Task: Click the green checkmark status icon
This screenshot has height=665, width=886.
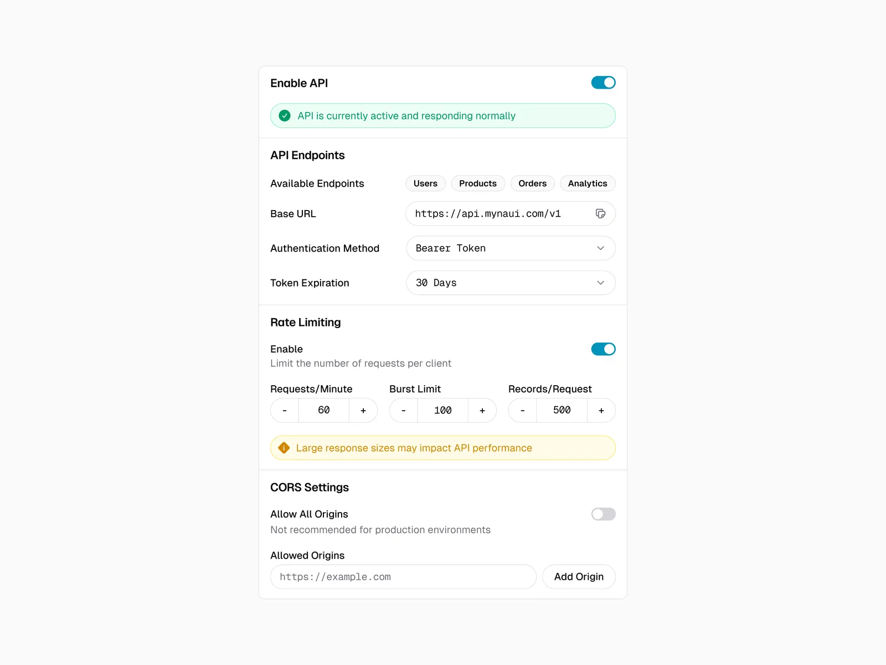Action: coord(285,116)
